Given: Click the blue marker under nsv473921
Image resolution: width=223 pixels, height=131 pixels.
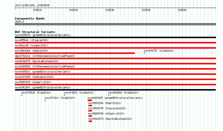Looking at the screenshot, I should (64, 95).
